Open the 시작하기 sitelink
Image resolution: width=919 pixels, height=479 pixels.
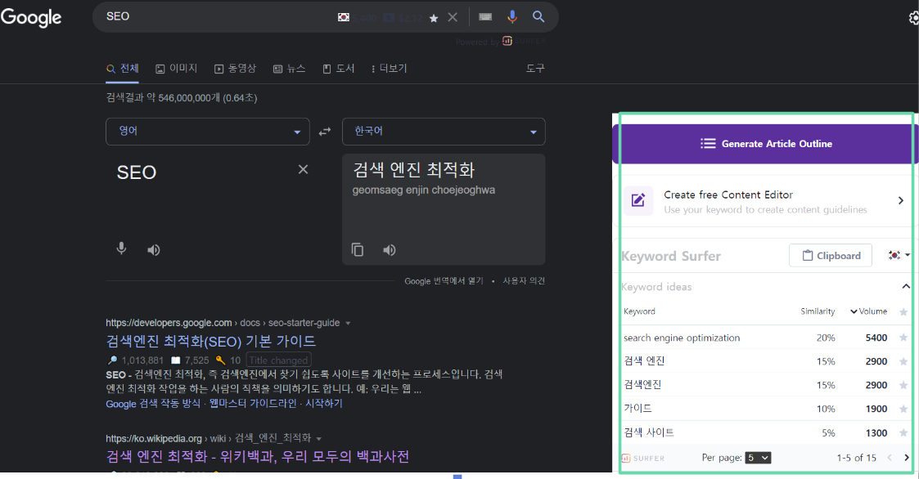[323, 404]
